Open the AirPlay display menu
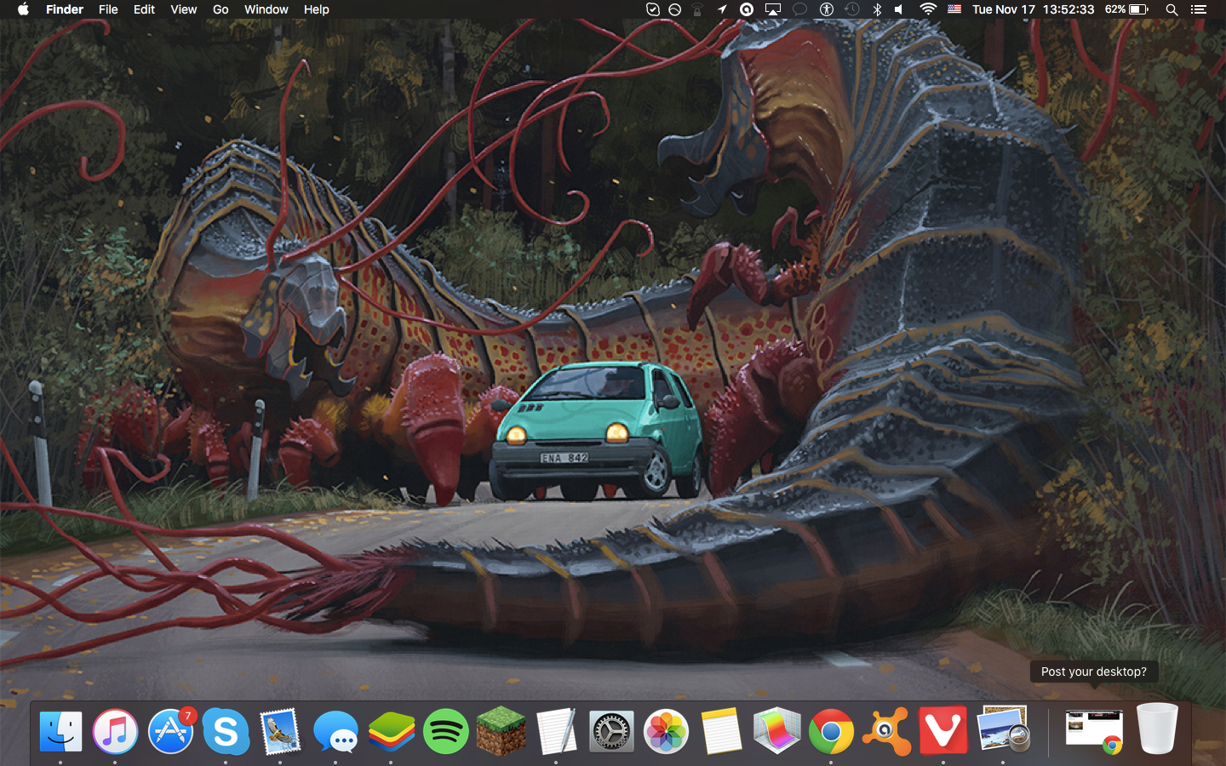This screenshot has width=1226, height=766. tap(773, 9)
